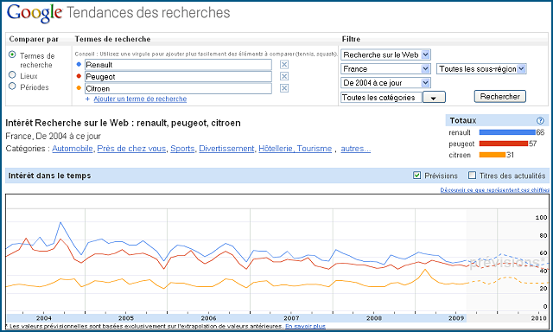This screenshot has height=332, width=553.
Task: Click the Rechercher button
Action: [x=499, y=97]
